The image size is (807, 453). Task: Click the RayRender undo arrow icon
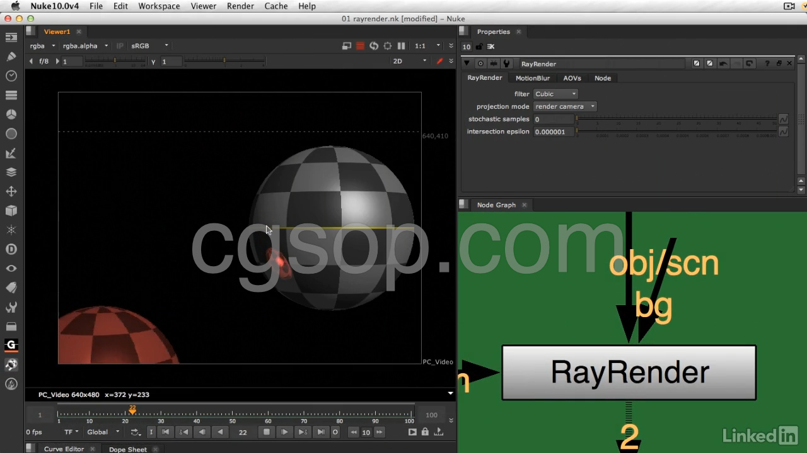723,64
